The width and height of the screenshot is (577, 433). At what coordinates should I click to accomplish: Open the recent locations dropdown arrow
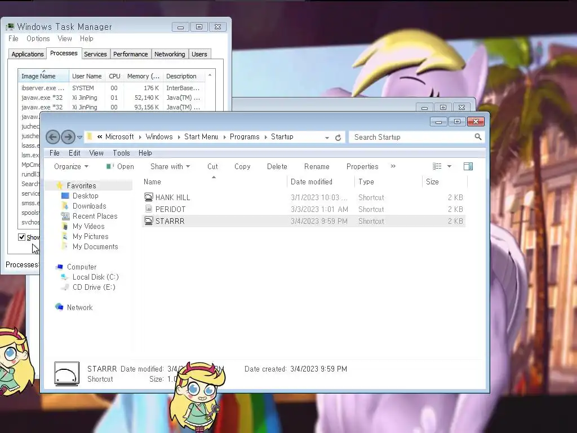coord(79,138)
